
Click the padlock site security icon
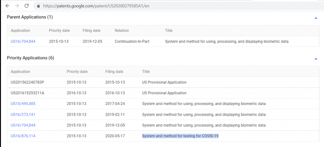click(x=38, y=6)
